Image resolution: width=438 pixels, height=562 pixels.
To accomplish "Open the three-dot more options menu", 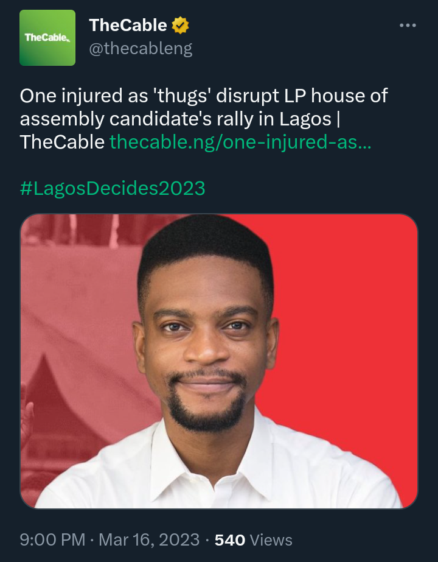I will [x=407, y=26].
